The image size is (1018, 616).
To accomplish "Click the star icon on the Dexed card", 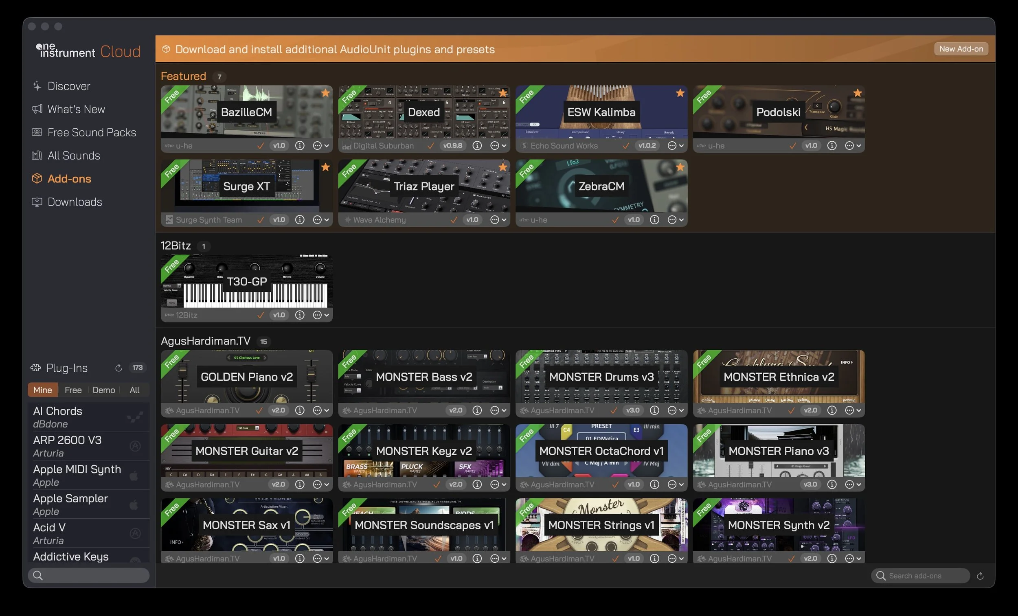I will [x=502, y=93].
